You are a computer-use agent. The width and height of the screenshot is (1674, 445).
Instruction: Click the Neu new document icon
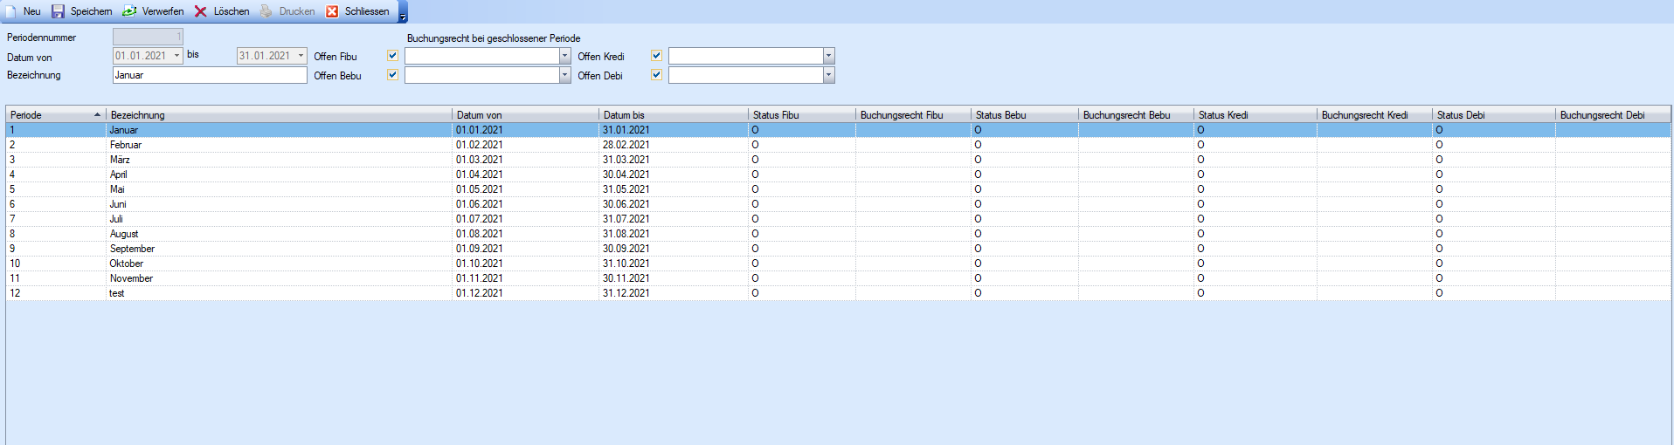point(11,11)
